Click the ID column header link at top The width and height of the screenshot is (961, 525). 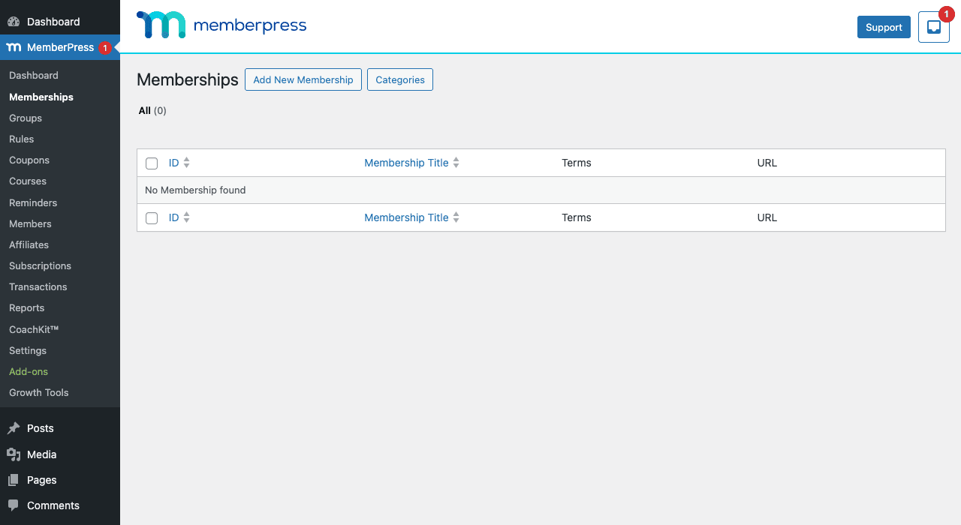click(x=174, y=163)
